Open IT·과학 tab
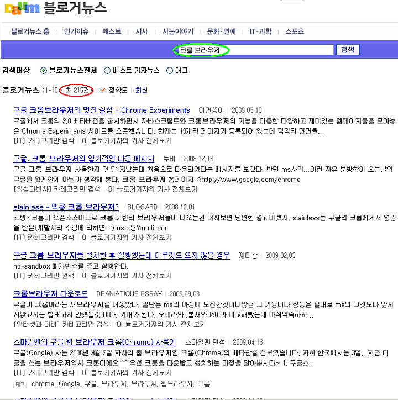 (x=260, y=31)
